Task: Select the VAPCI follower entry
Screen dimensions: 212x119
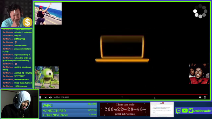Action: [x=69, y=105]
